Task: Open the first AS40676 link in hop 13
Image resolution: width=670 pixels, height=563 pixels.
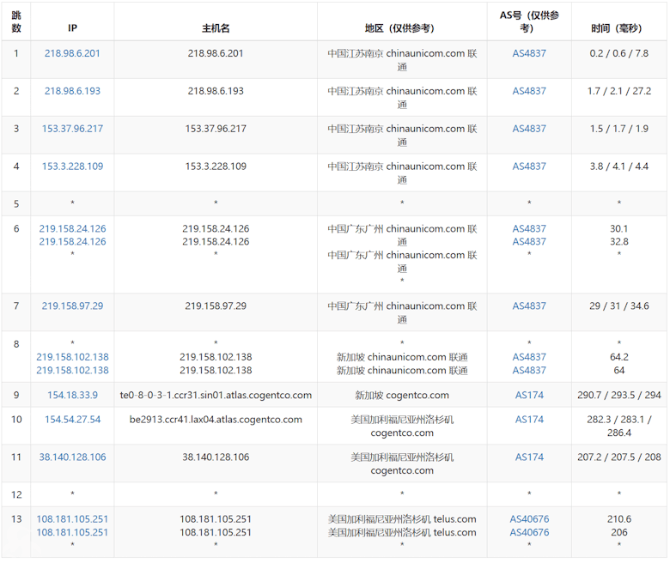Action: (529, 519)
